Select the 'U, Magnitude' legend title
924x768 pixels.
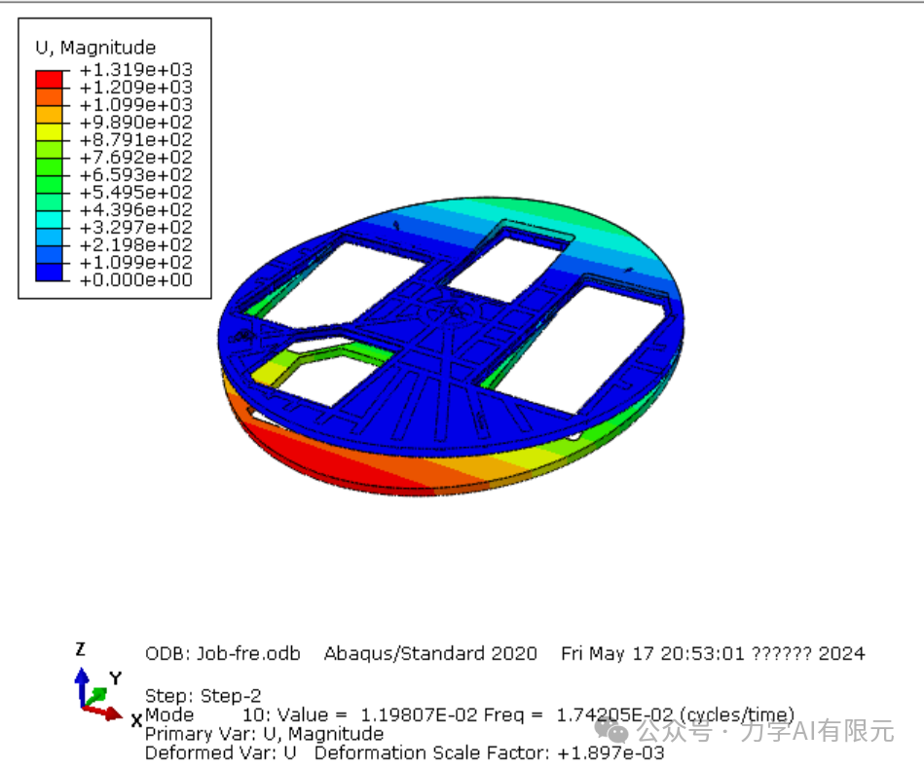coord(95,48)
